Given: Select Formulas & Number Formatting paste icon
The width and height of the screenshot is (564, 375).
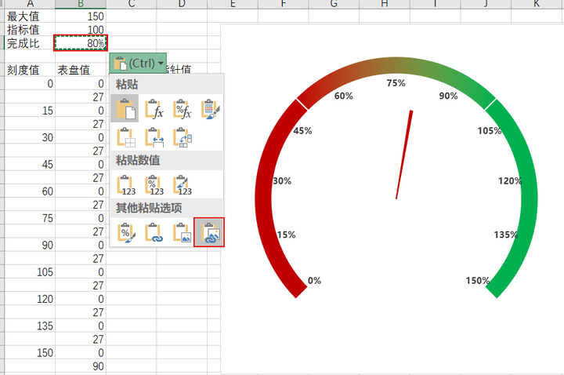Looking at the screenshot, I should 182,108.
